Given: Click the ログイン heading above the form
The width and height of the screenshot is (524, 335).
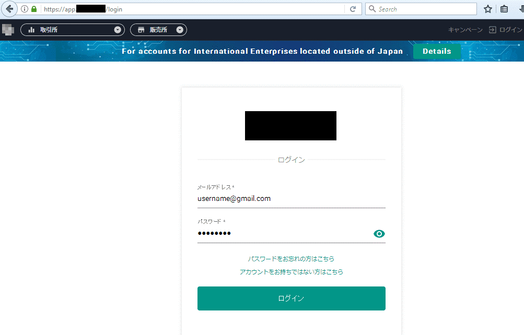Looking at the screenshot, I should pyautogui.click(x=291, y=160).
